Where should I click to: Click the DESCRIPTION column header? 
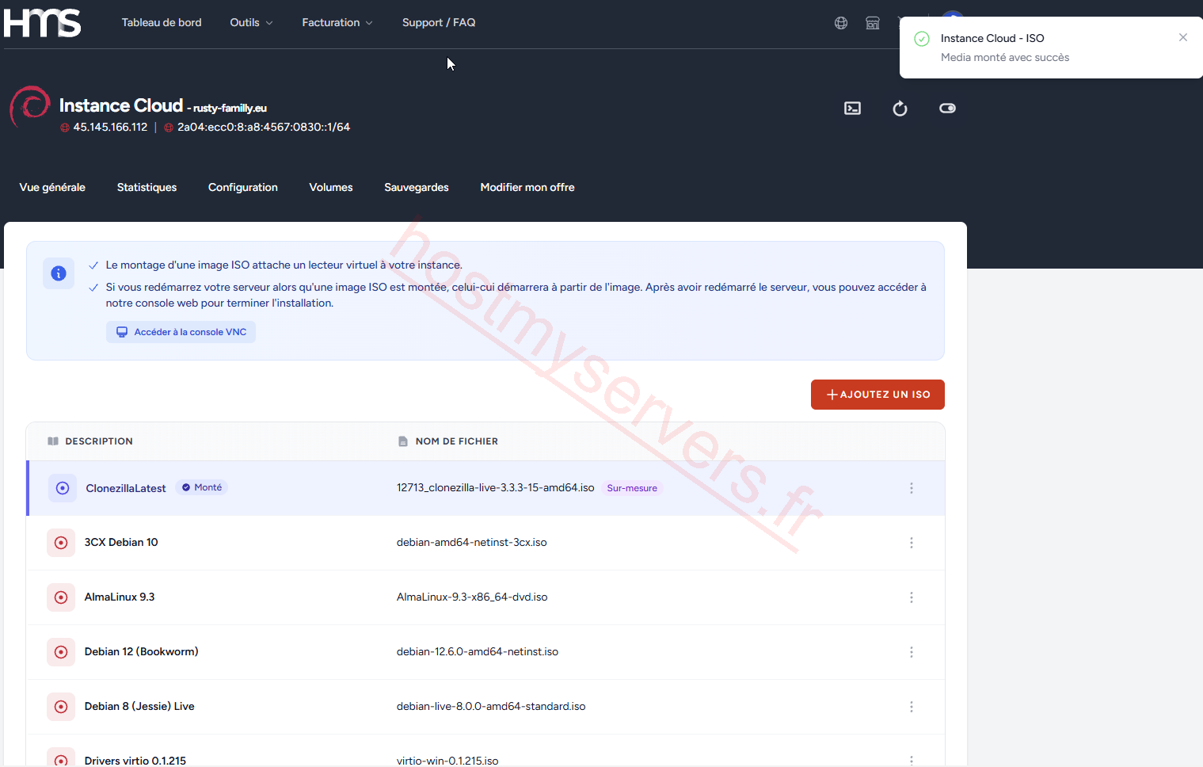[x=99, y=441]
